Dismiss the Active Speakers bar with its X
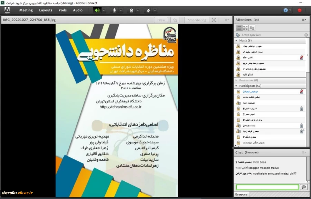The image size is (311, 199). click(305, 34)
